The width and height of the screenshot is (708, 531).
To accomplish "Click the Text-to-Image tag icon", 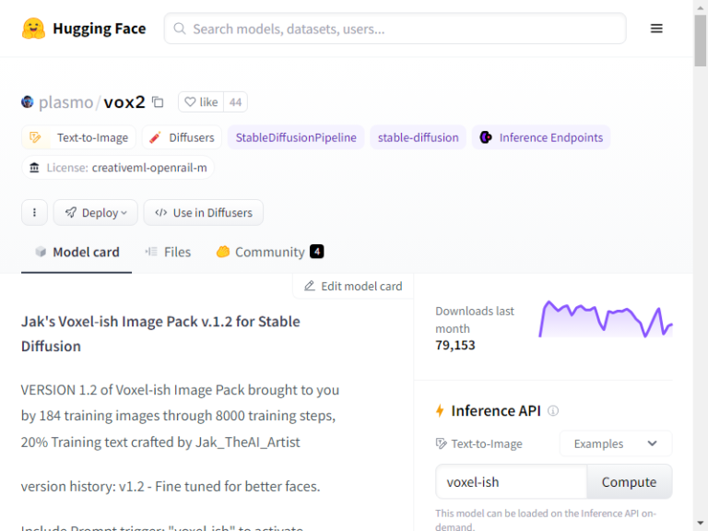I will click(35, 137).
